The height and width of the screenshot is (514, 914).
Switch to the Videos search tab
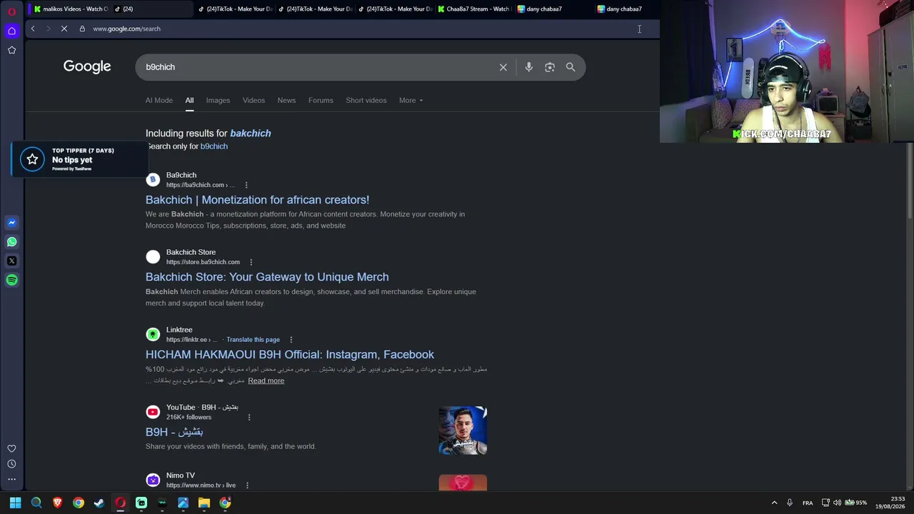(253, 100)
